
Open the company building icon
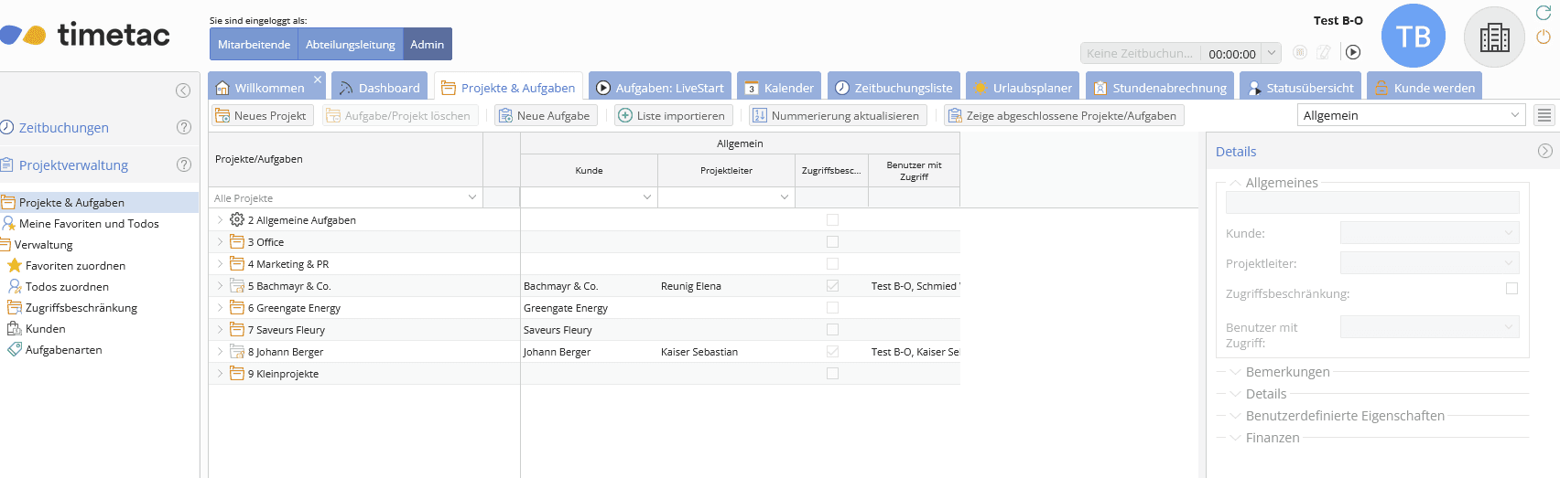[1494, 37]
